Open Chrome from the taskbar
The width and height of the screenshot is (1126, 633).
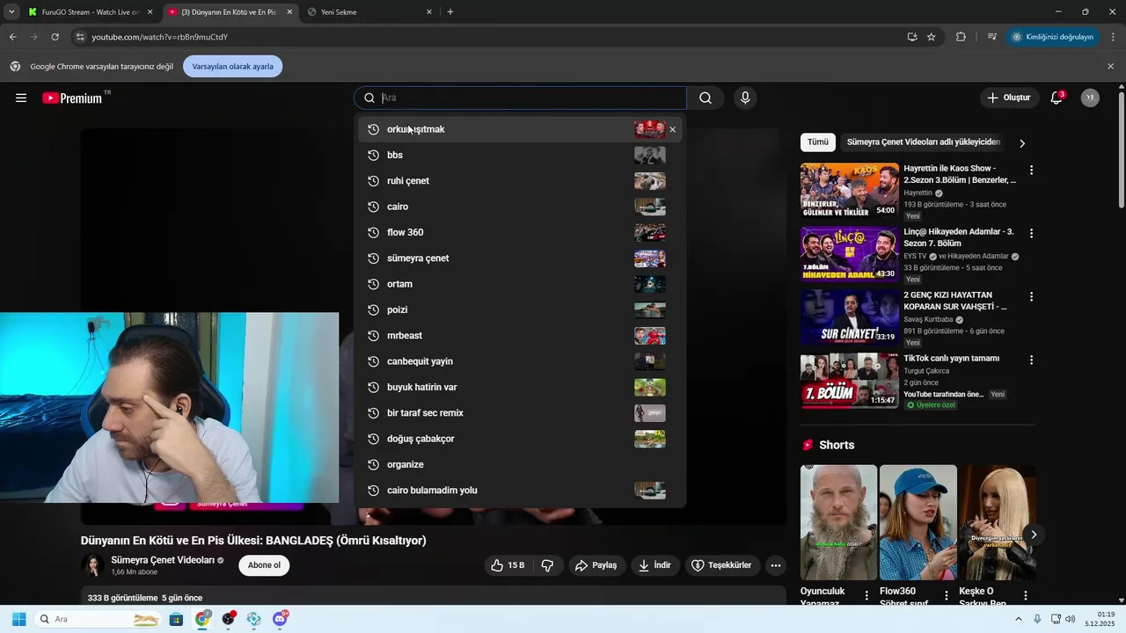coord(202,619)
